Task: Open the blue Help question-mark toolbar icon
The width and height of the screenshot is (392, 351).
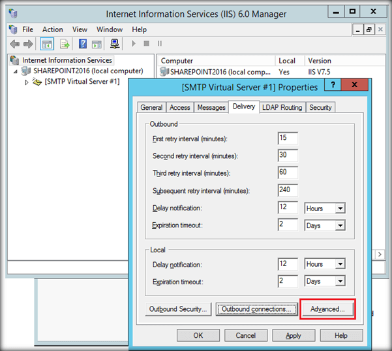Action: pos(83,44)
